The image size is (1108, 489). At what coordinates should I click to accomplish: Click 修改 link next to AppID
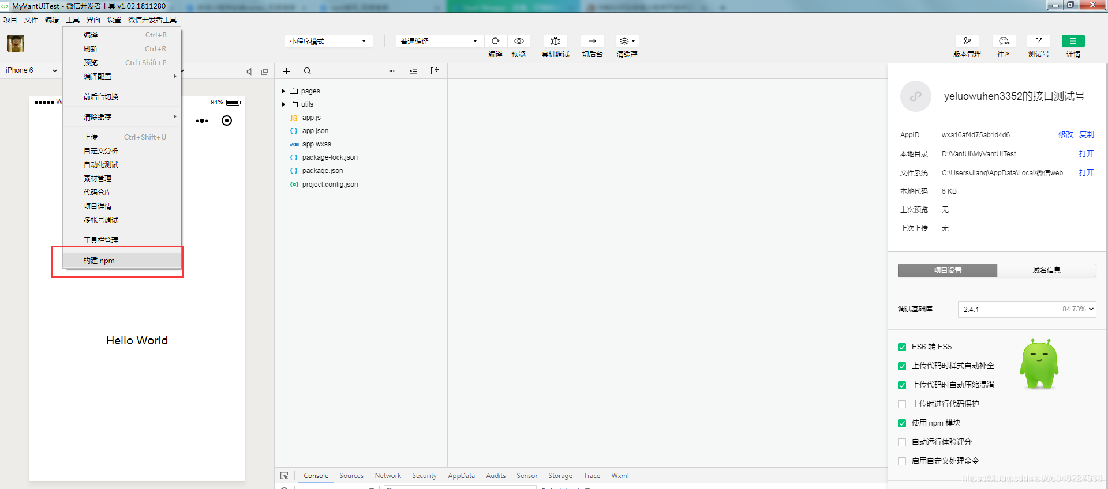tap(1065, 134)
